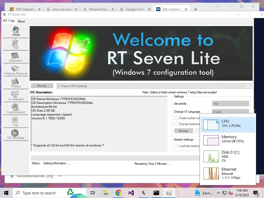Open the Log section icon

pos(16,122)
